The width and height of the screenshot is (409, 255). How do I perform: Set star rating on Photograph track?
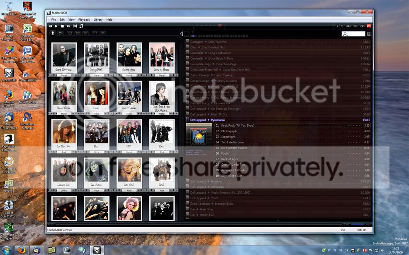click(353, 131)
